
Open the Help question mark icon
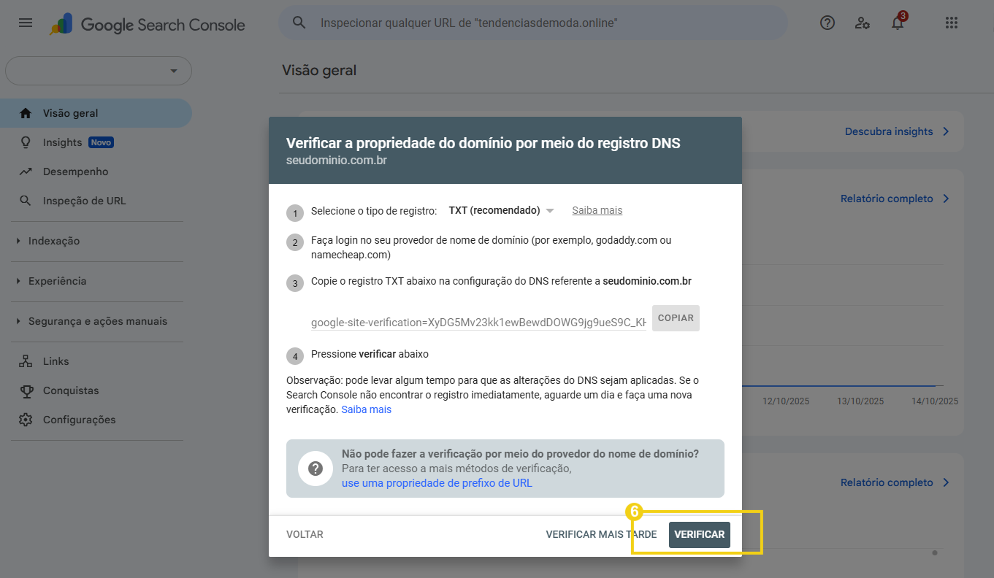point(827,23)
